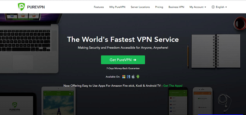Click The World's Fastest VPN Service headline

pyautogui.click(x=123, y=39)
